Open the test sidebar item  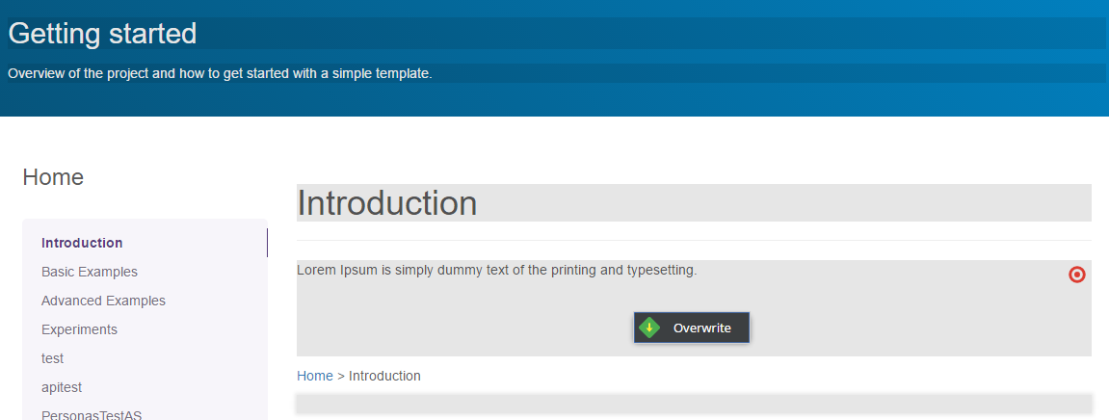[x=52, y=358]
